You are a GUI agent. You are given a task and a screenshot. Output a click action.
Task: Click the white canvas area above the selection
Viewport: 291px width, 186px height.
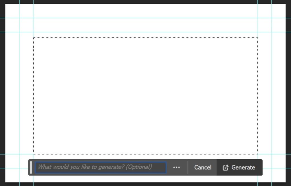tap(145, 25)
